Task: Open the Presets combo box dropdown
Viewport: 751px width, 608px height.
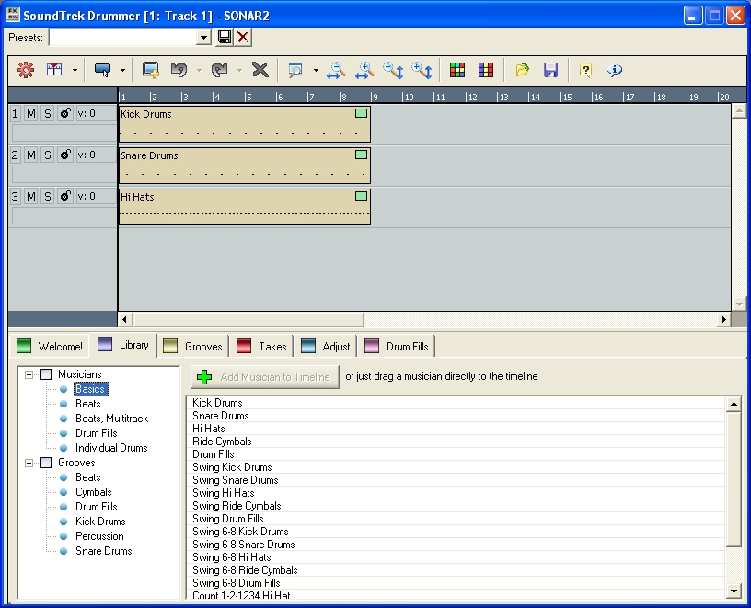Action: tap(204, 38)
